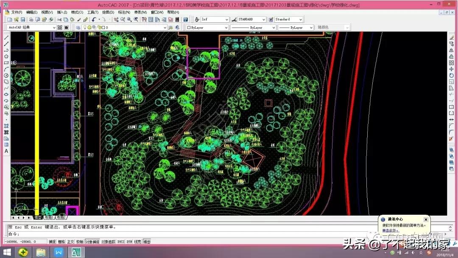Select the Mirror modify tool
The width and height of the screenshot is (458, 258).
[x=451, y=50]
